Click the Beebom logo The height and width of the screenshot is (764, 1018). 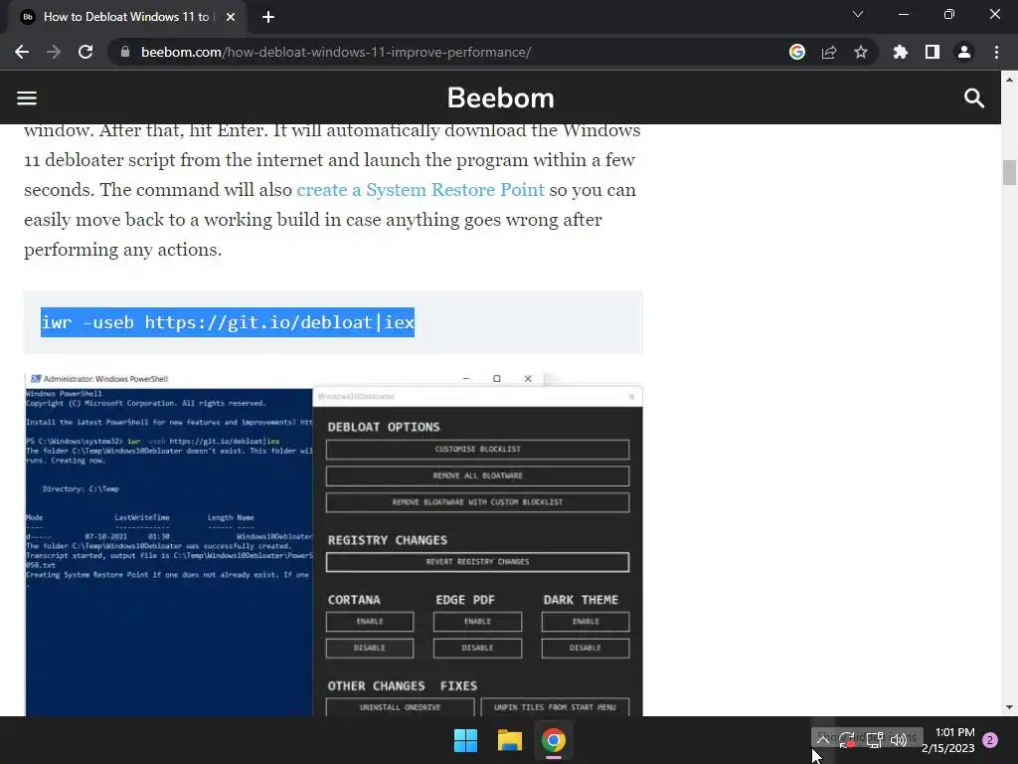pyautogui.click(x=501, y=98)
